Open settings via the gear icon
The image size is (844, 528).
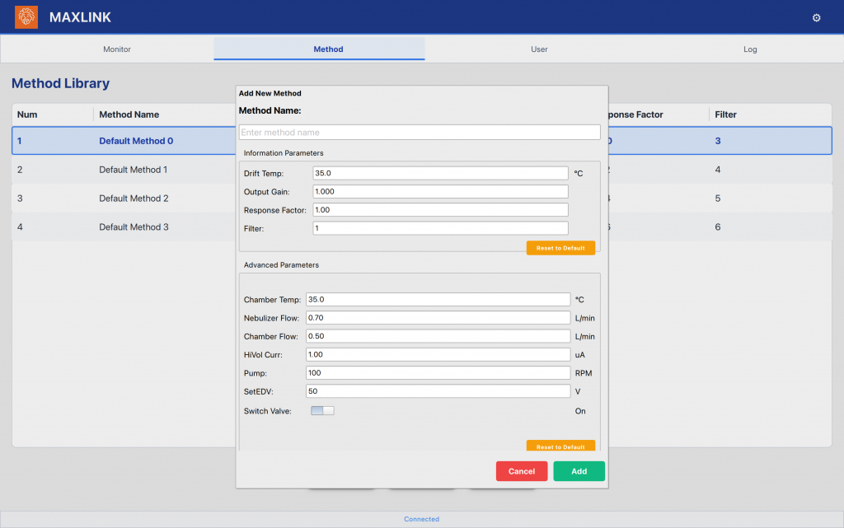pos(816,17)
